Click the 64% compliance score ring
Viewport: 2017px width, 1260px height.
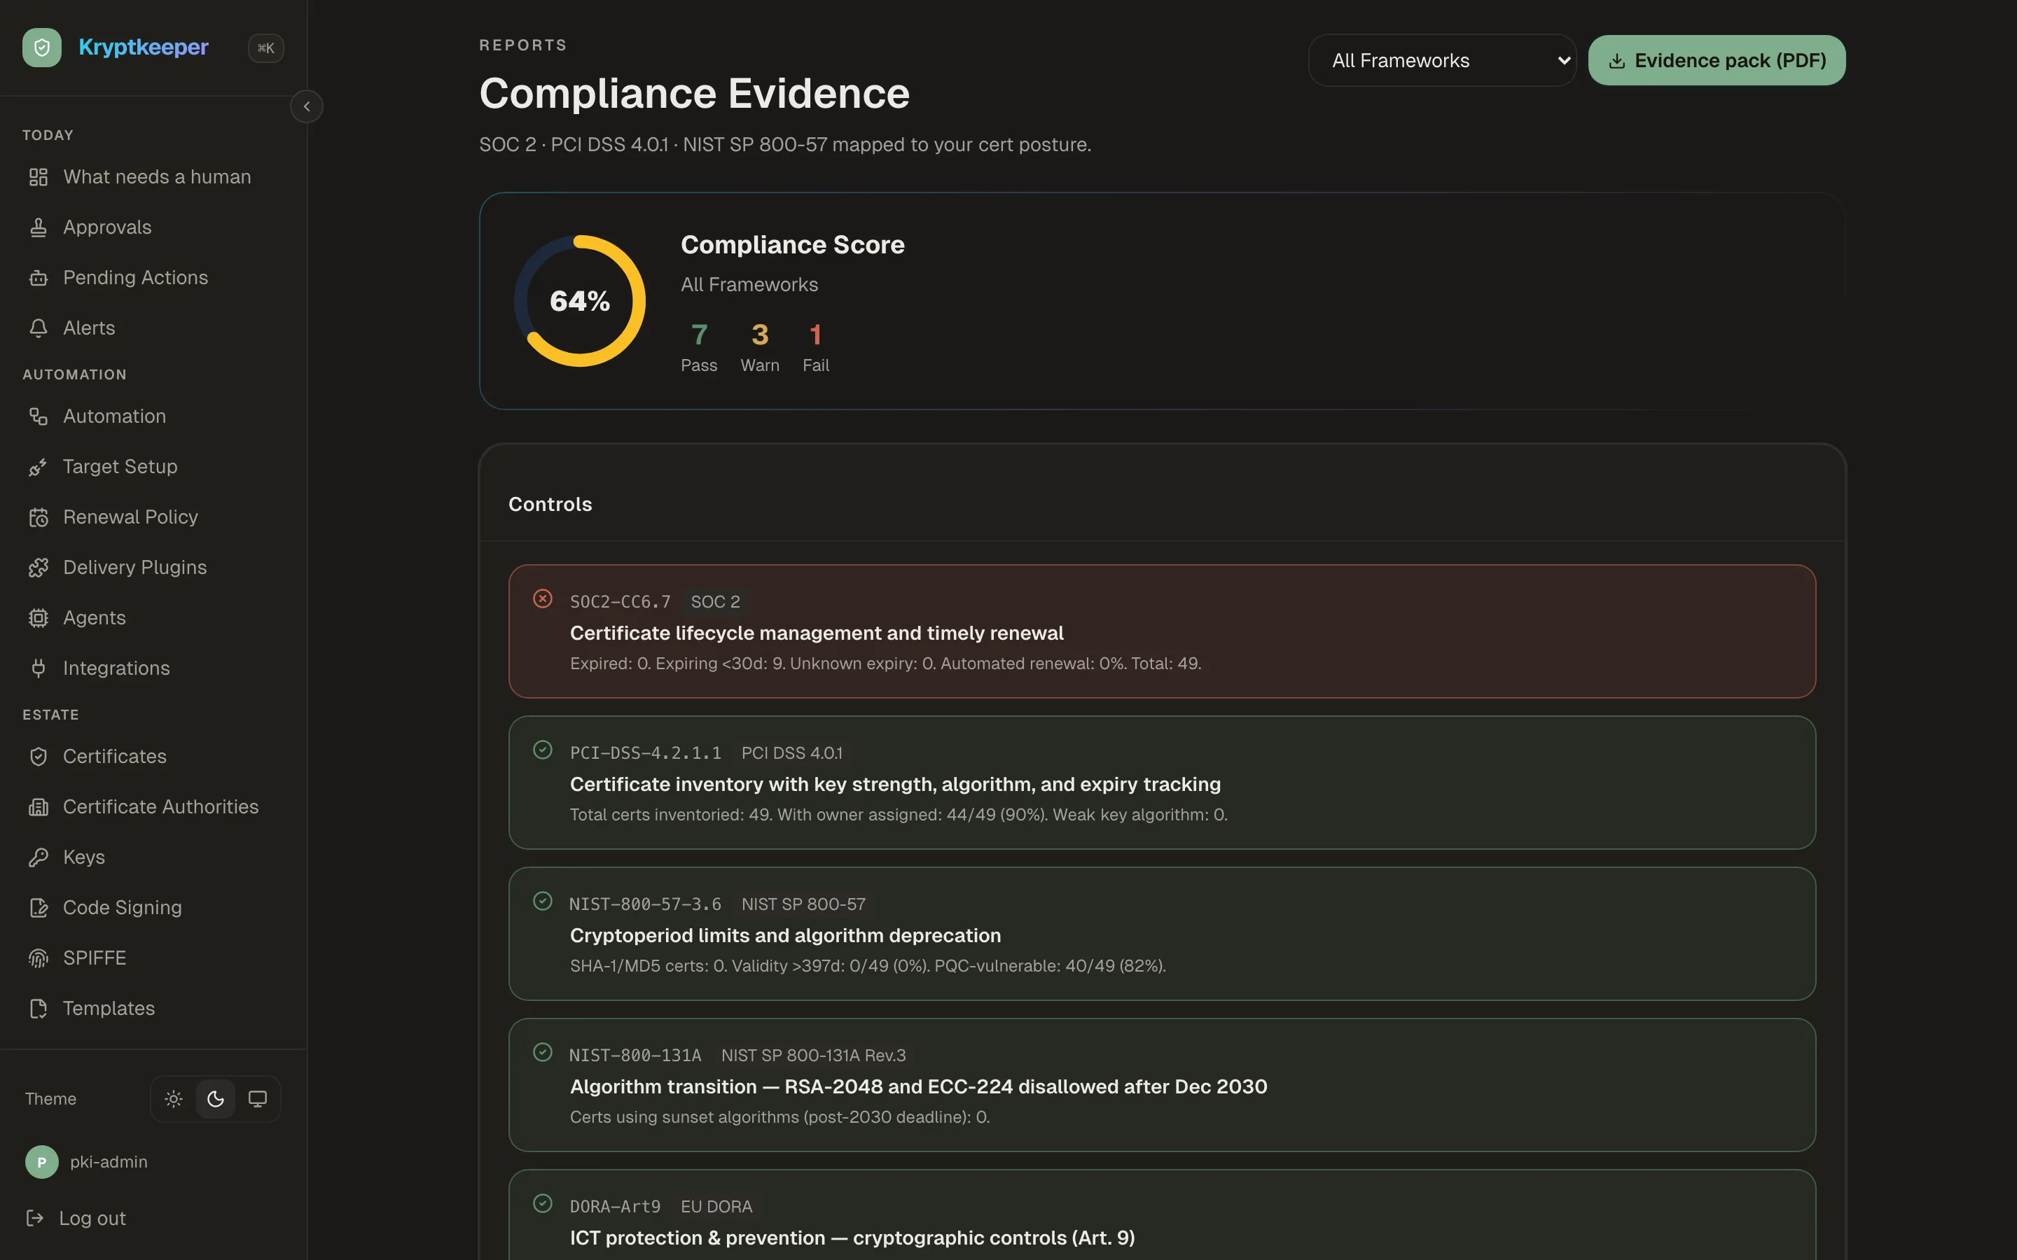click(580, 301)
